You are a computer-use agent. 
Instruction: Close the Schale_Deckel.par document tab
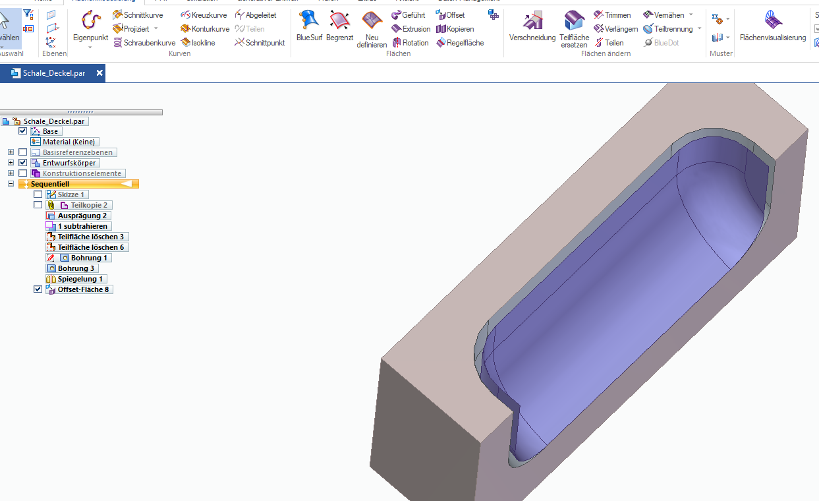(99, 73)
